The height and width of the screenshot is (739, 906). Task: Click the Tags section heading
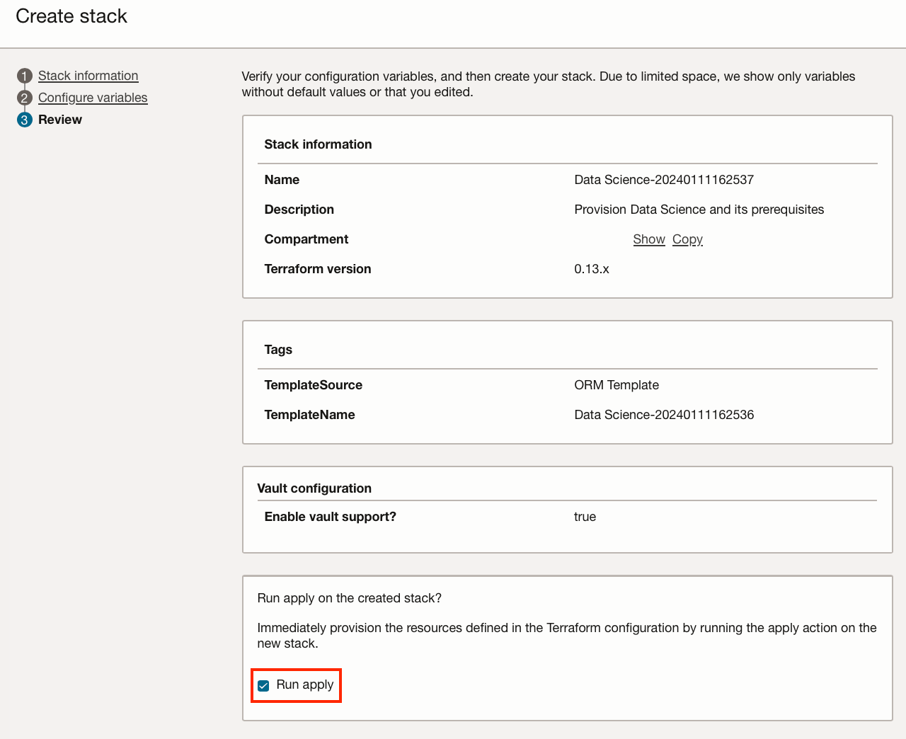click(278, 350)
